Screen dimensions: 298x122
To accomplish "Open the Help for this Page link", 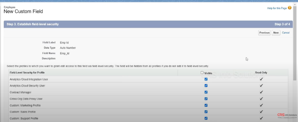I will (x=277, y=8).
